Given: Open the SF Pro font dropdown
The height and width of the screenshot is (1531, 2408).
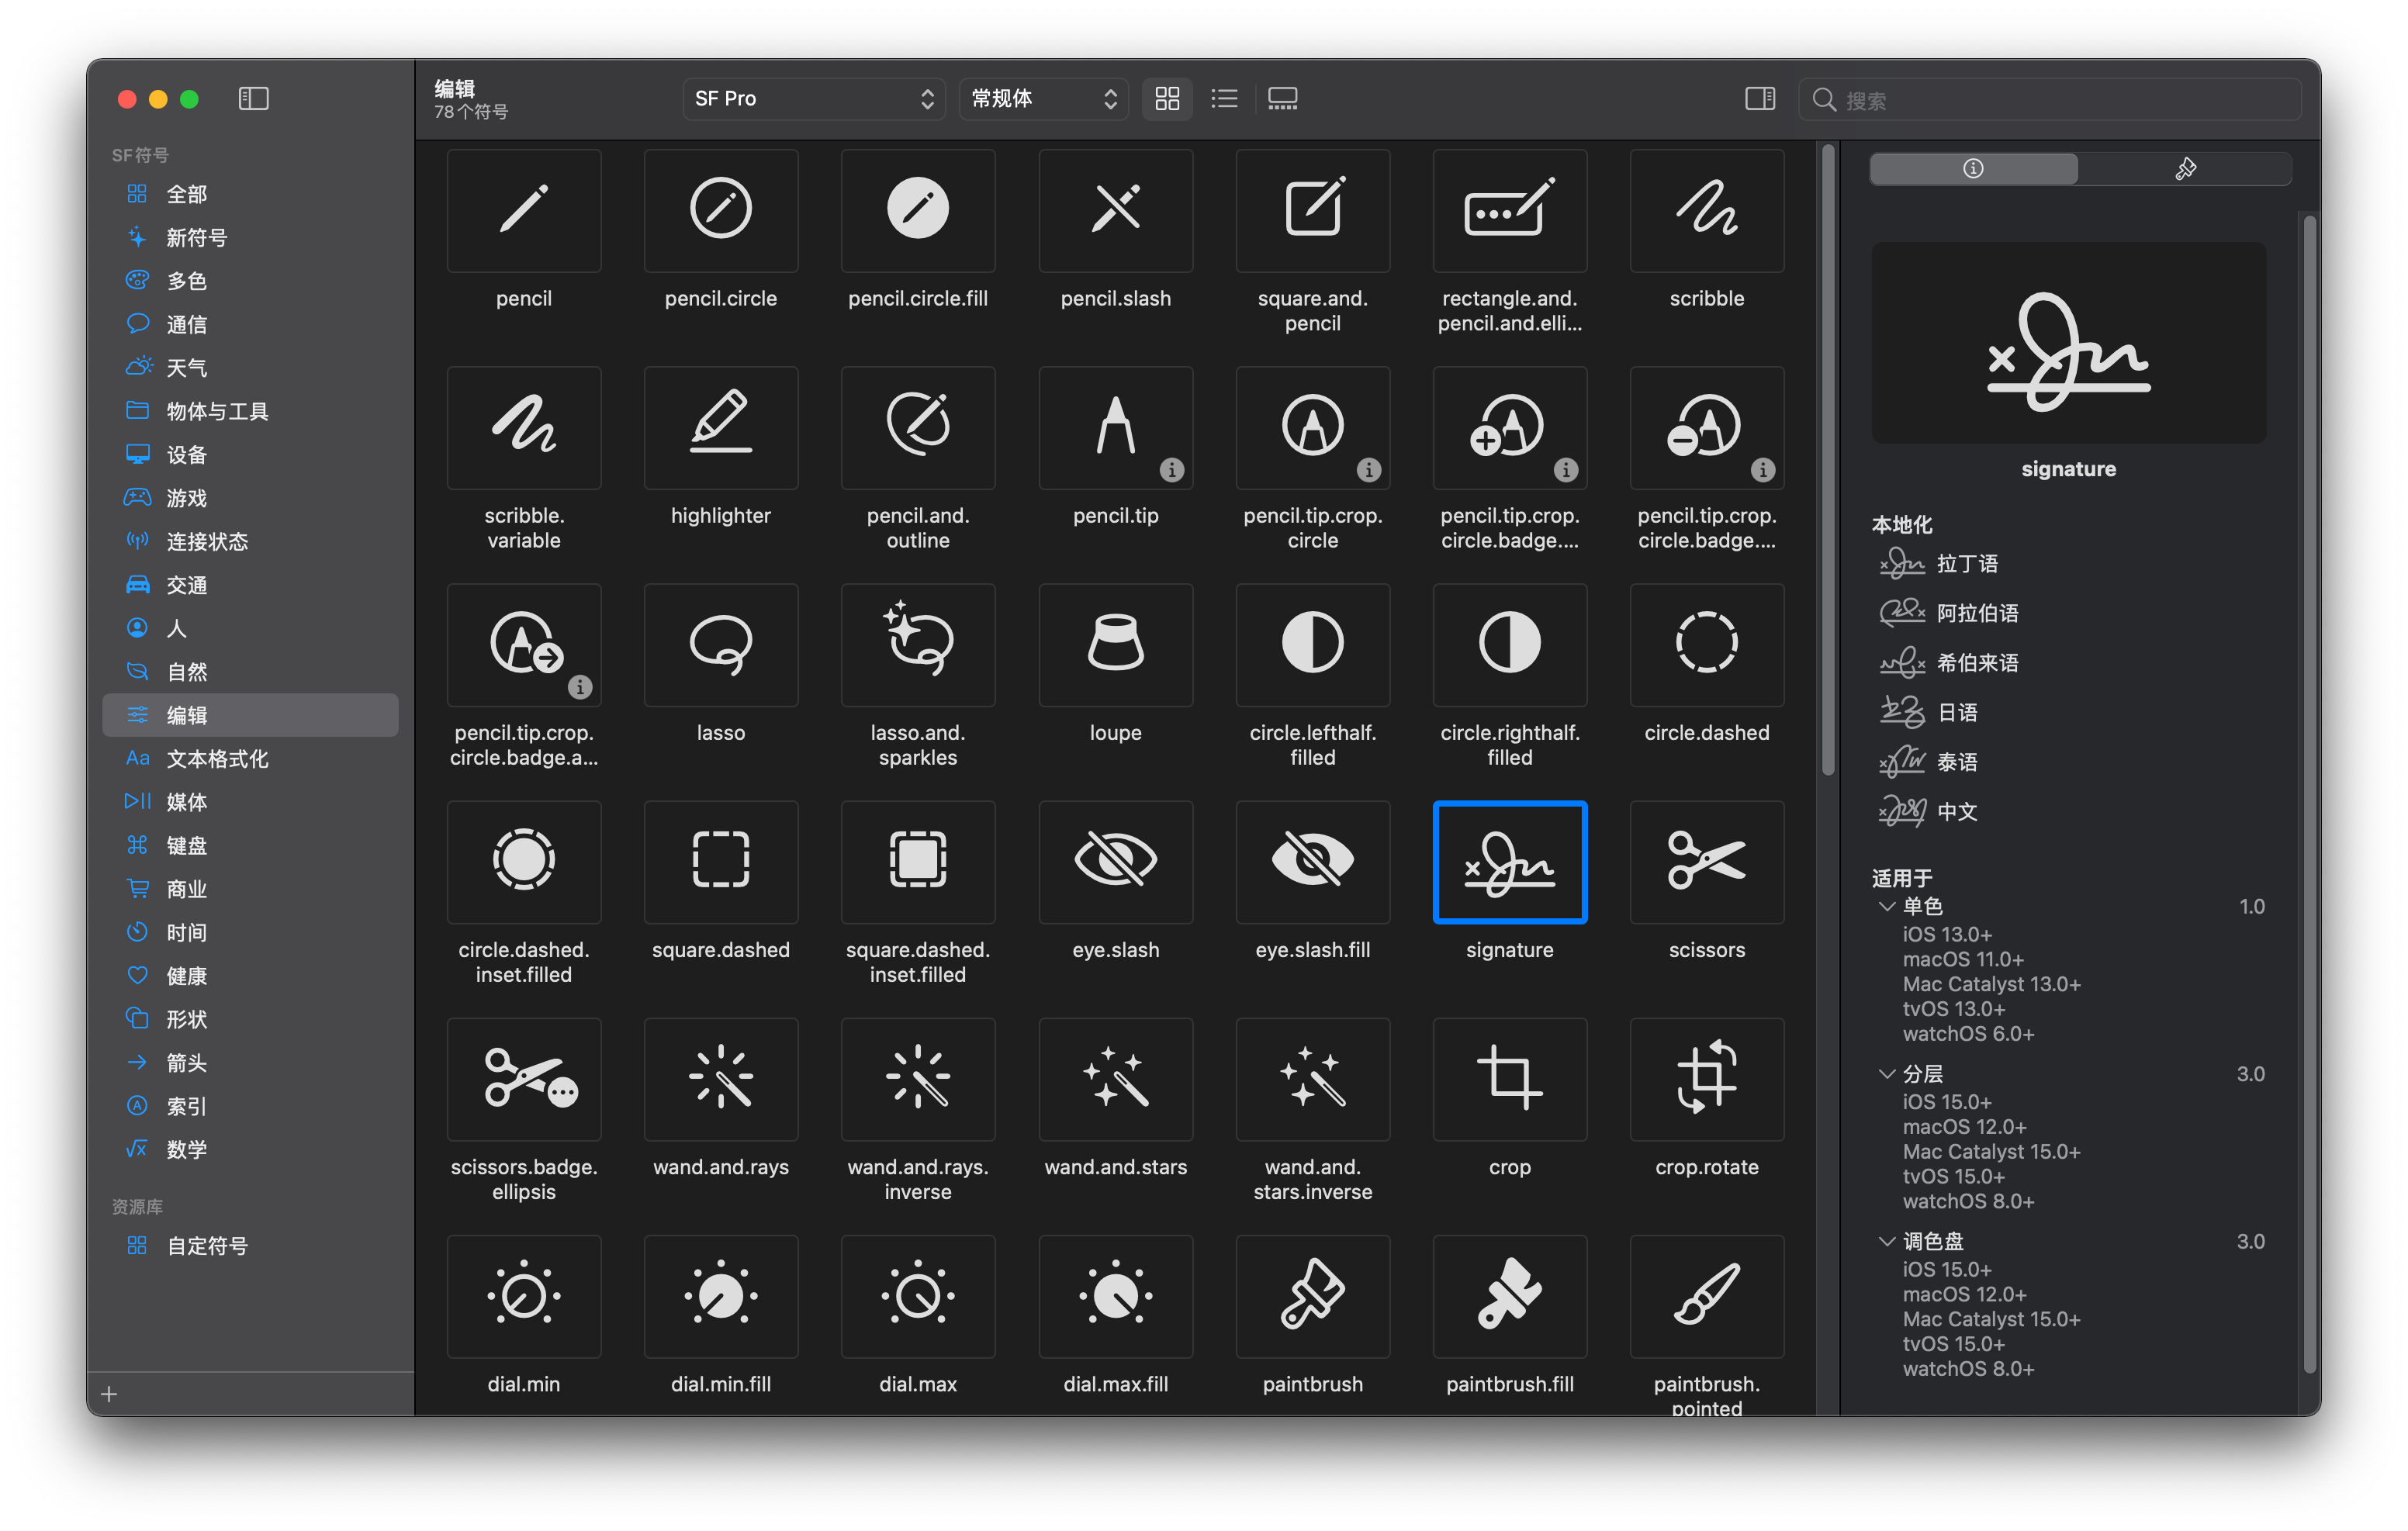Looking at the screenshot, I should click(814, 98).
